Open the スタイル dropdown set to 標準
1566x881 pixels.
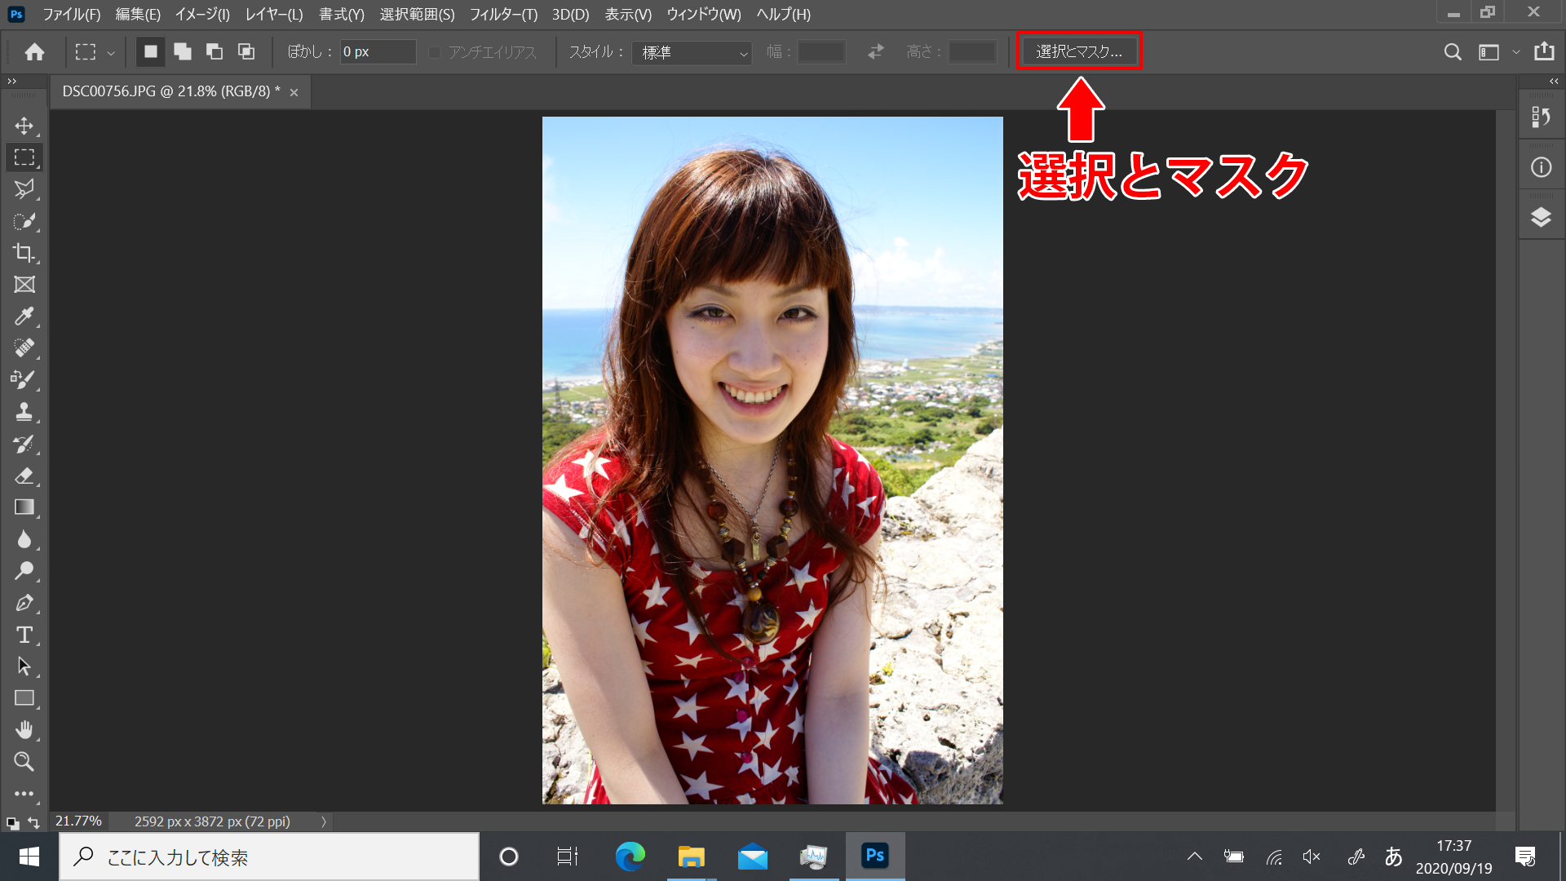691,52
